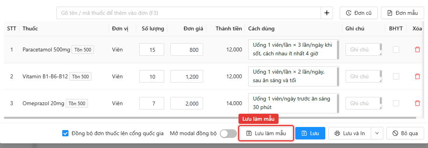Click the Paracetamol 500mg medicine name
428x148 pixels.
[x=46, y=50]
